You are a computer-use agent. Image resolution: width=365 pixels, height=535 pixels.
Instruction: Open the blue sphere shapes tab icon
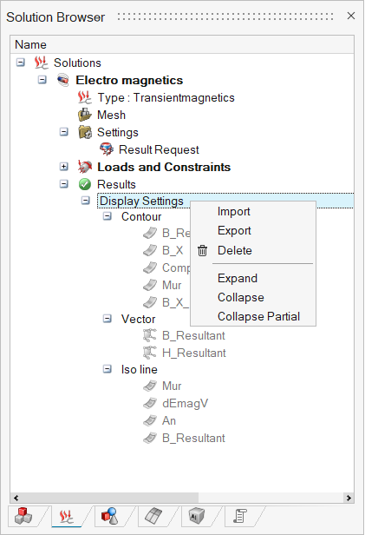(x=109, y=516)
